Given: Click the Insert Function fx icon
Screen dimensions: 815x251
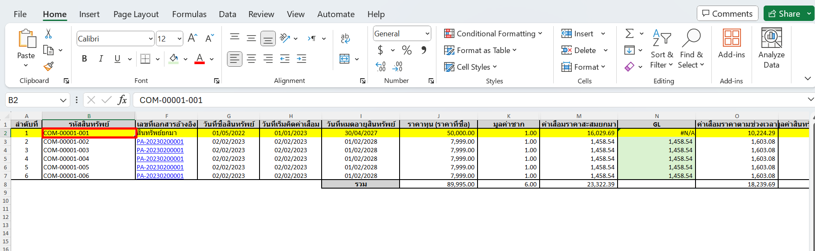Looking at the screenshot, I should coord(122,100).
